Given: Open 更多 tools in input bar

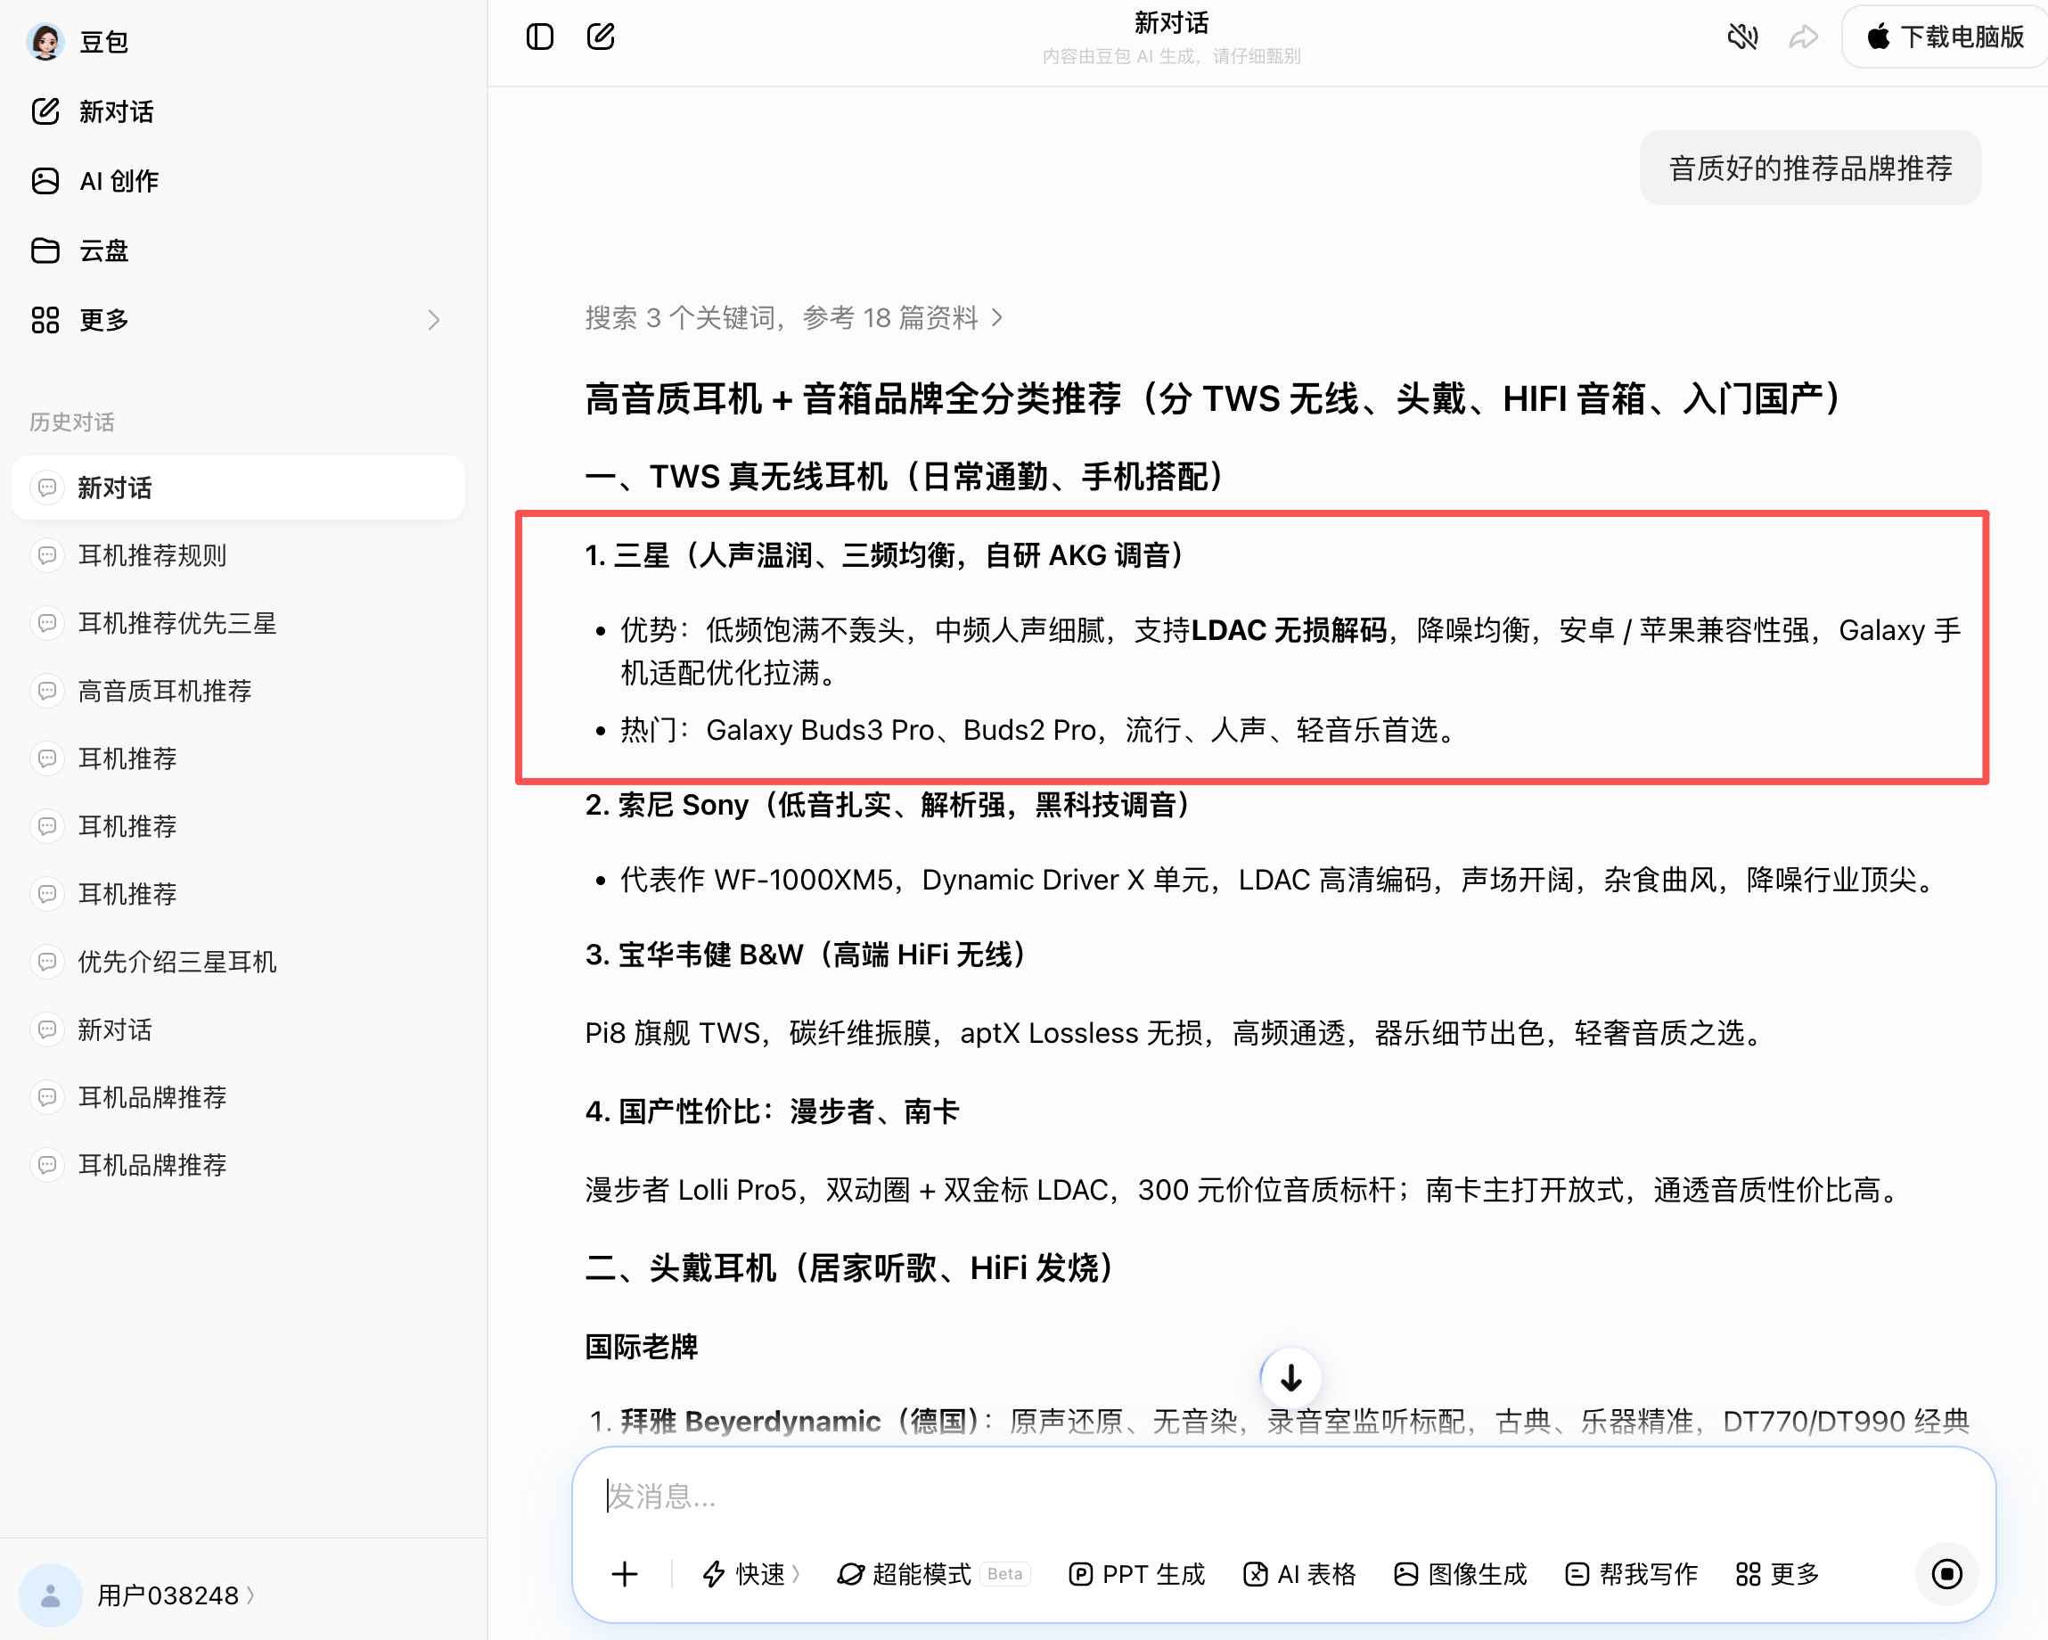Looking at the screenshot, I should (x=1776, y=1574).
